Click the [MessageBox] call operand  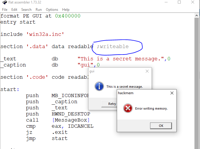71,120
